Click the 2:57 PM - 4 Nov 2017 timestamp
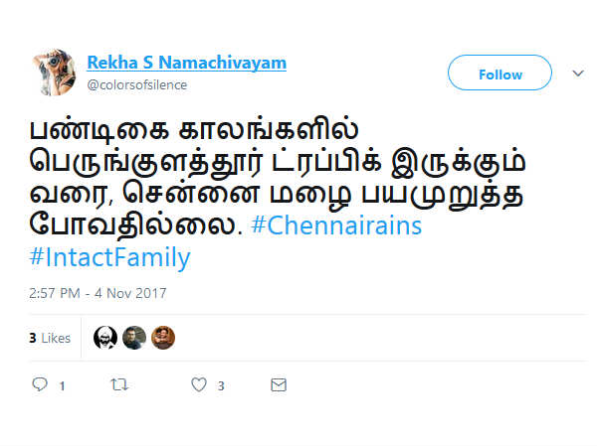 [98, 293]
